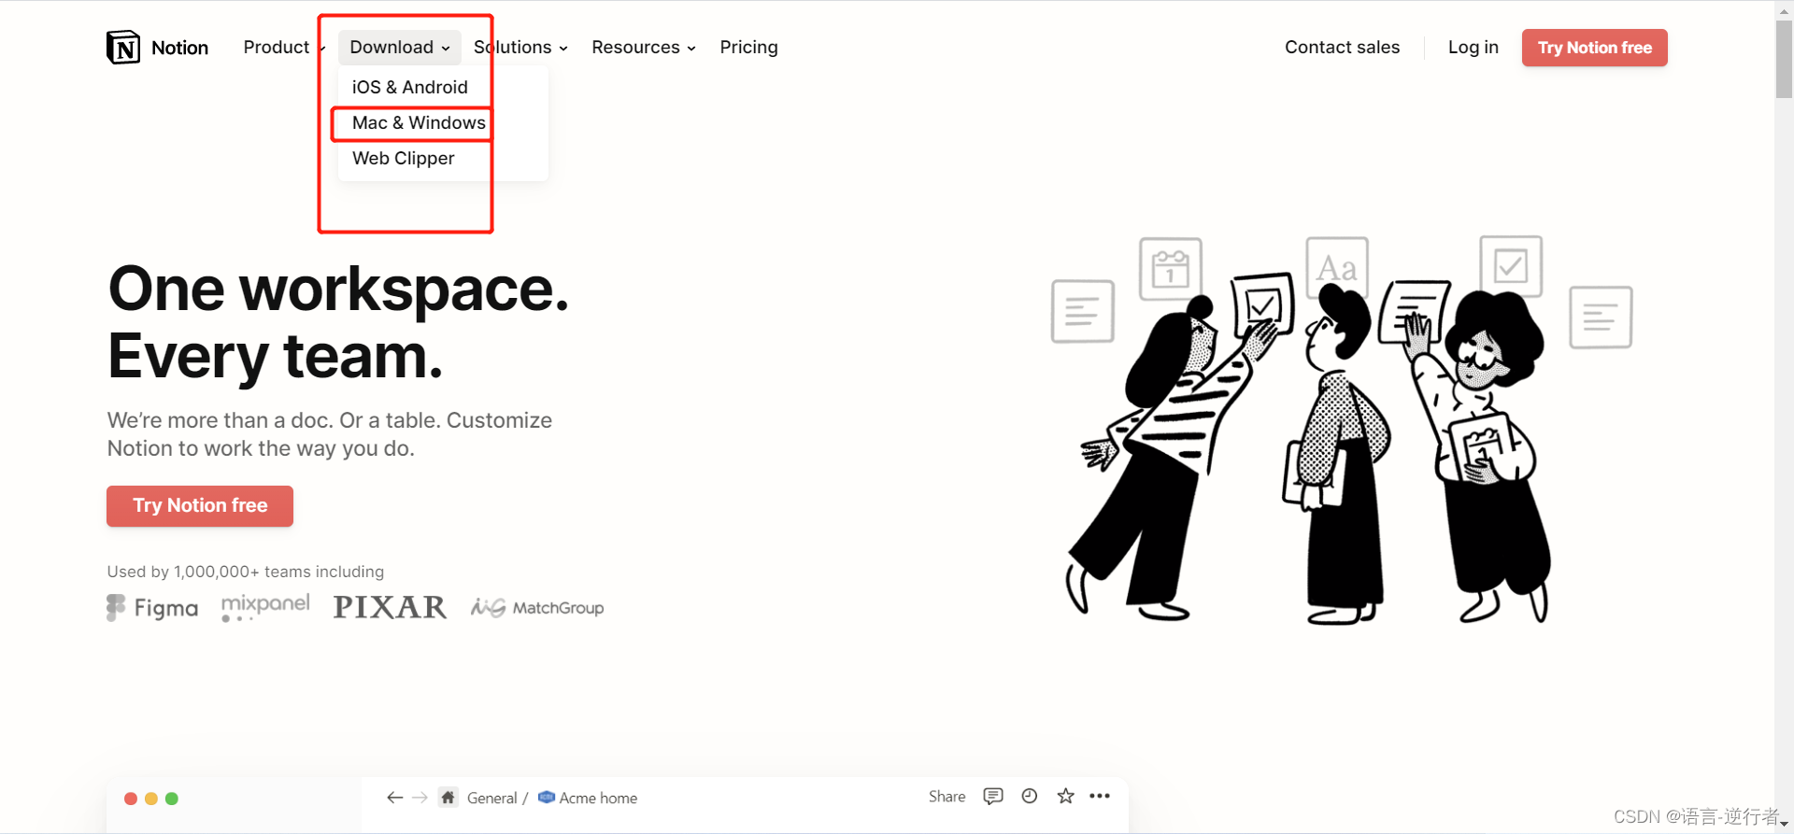Collapse the Download dropdown menu
Screen dimensions: 1794x834
point(400,48)
